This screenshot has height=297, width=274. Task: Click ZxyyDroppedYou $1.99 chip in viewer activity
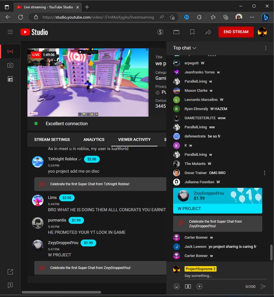[88, 243]
